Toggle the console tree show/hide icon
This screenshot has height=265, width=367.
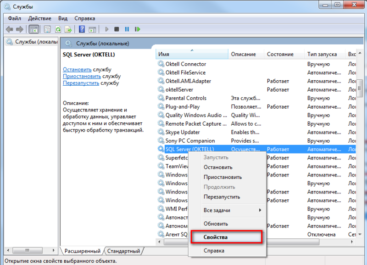[33, 29]
